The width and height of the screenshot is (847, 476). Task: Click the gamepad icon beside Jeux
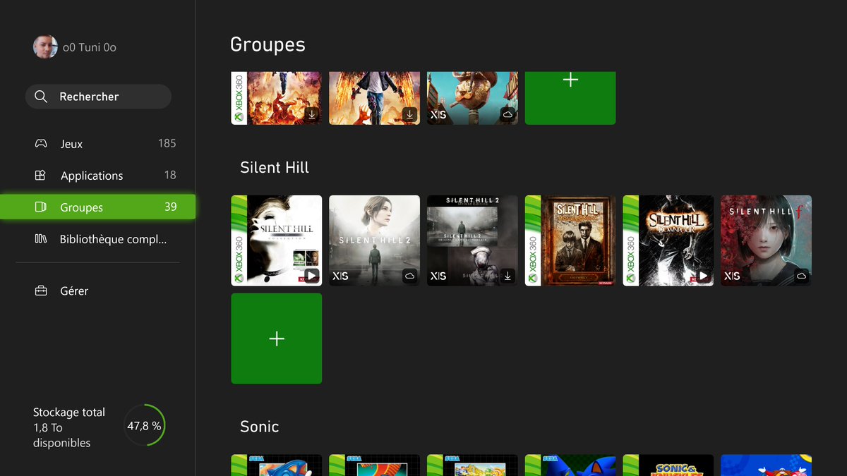(x=41, y=144)
